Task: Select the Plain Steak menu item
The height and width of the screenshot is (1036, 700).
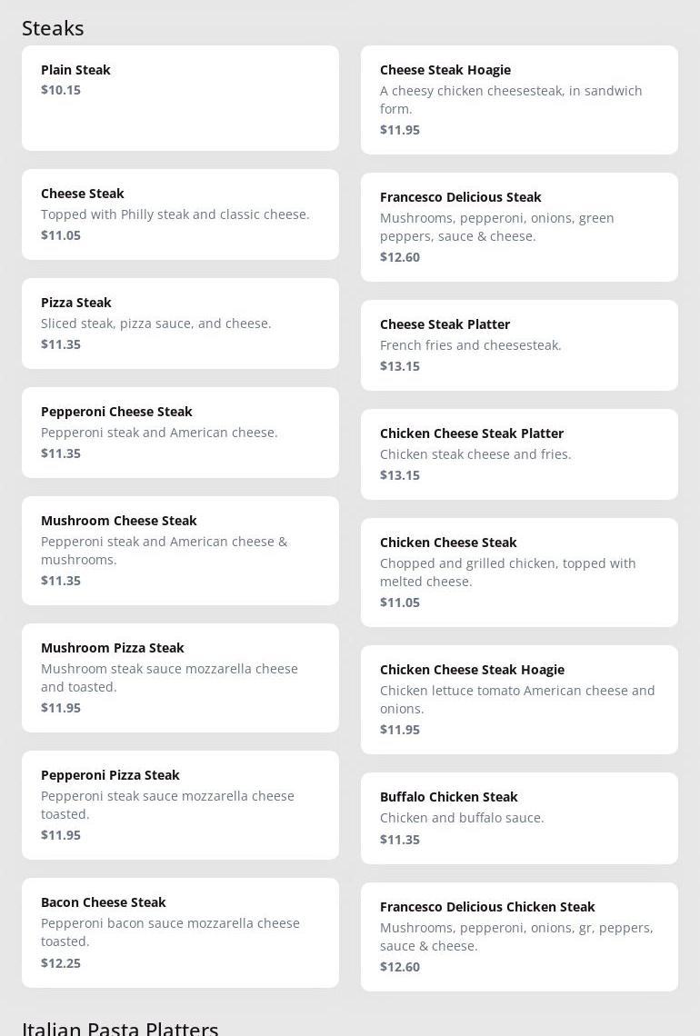Action: tap(180, 98)
